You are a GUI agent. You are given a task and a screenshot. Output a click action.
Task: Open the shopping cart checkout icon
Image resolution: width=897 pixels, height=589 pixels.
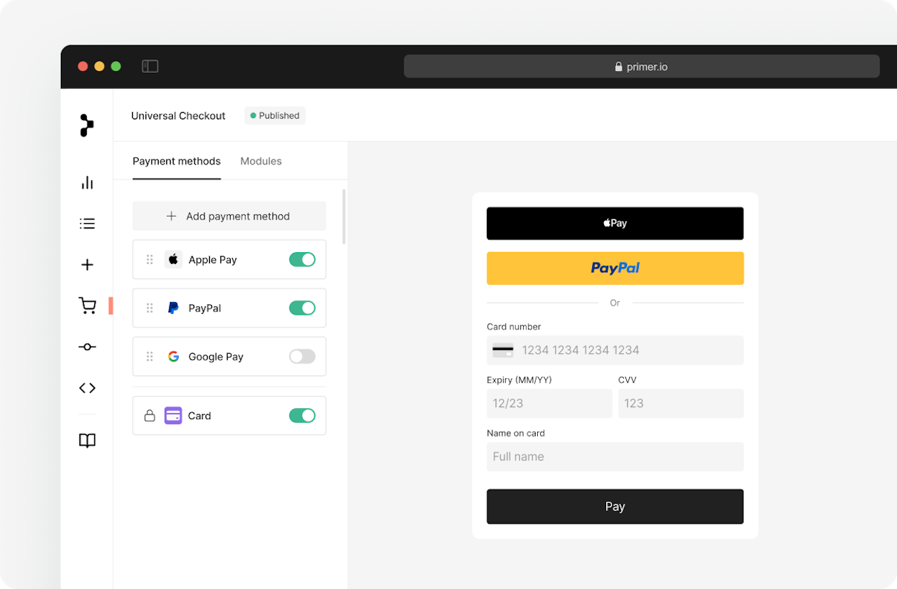88,306
